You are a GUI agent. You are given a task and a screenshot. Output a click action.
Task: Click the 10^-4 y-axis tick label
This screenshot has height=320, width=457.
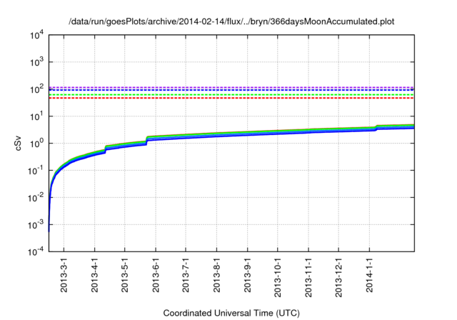pyautogui.click(x=35, y=252)
